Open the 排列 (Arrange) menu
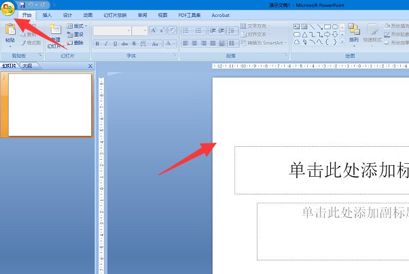 click(354, 35)
